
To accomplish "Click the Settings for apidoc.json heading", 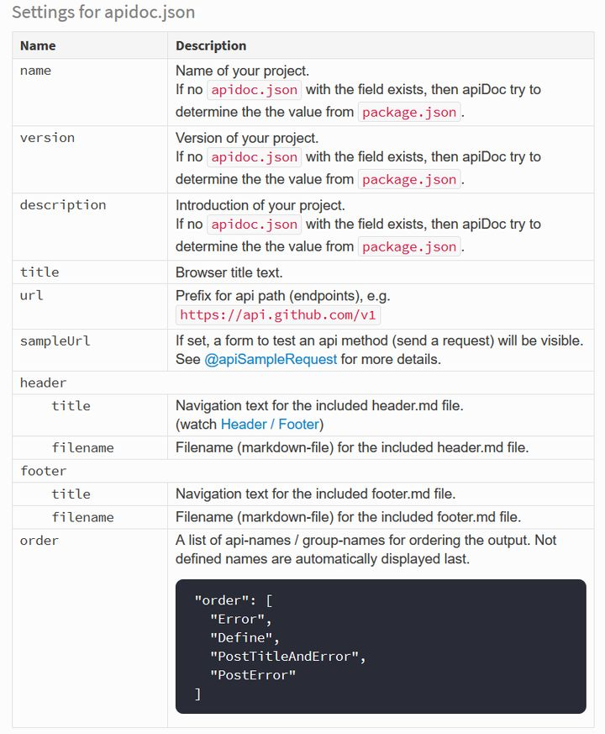I will click(103, 12).
